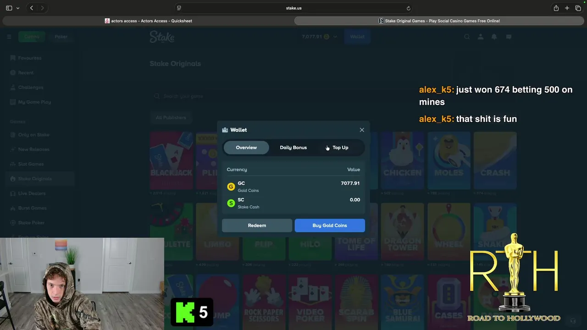Click the Redeem button

click(x=257, y=225)
